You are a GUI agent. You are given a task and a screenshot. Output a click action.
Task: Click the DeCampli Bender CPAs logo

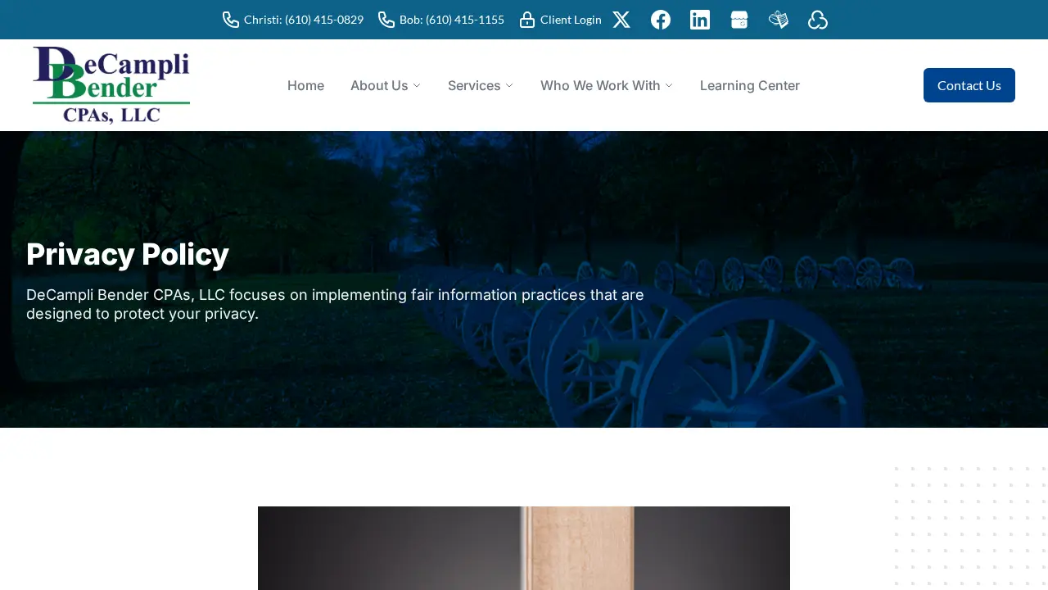(111, 85)
